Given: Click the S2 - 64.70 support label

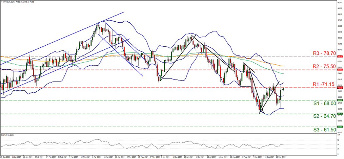Looking at the screenshot, I should (324, 116).
